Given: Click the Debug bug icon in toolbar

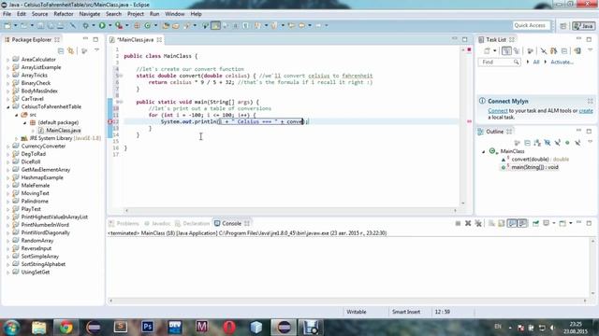Looking at the screenshot, I should [x=85, y=25].
